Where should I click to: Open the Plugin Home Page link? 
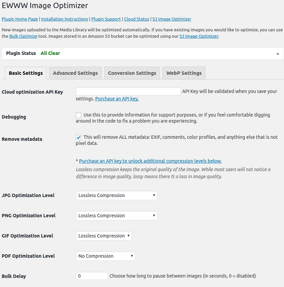pyautogui.click(x=20, y=19)
